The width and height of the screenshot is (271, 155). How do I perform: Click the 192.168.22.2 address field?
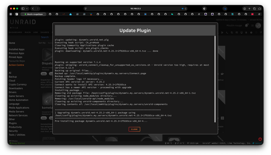click(x=135, y=8)
